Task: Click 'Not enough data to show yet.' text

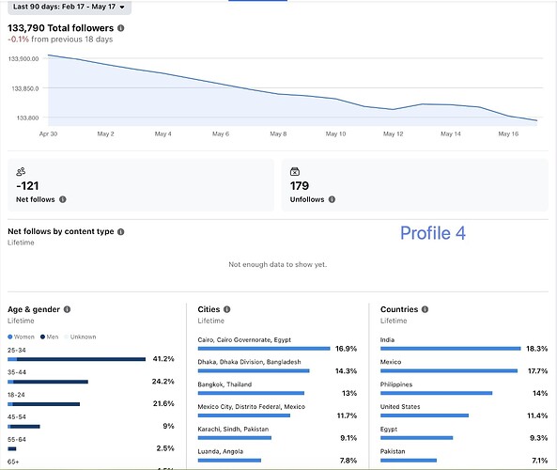Action: tap(277, 264)
